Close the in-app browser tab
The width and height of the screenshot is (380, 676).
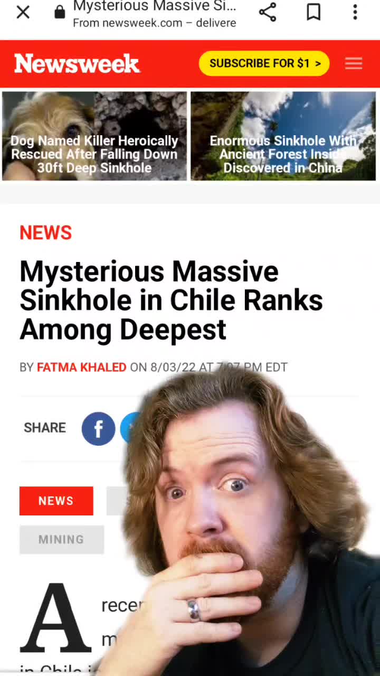[23, 12]
